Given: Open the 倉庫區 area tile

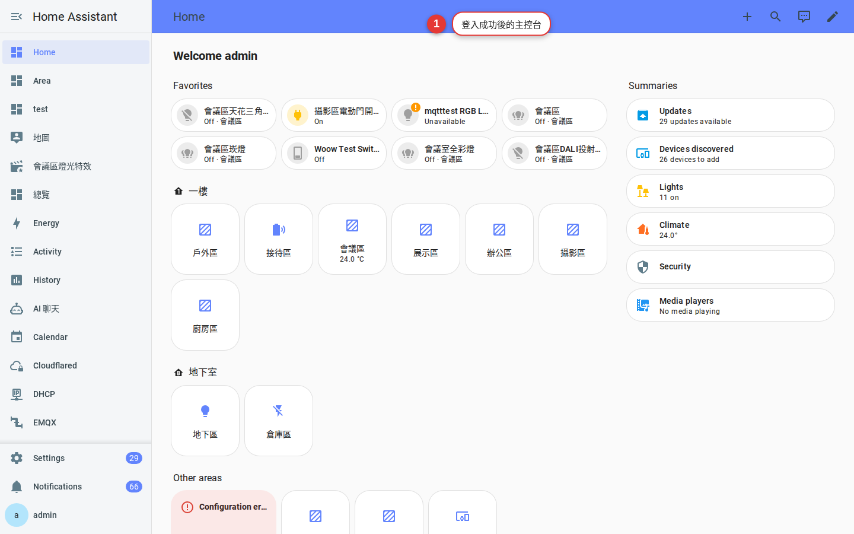Looking at the screenshot, I should (279, 421).
